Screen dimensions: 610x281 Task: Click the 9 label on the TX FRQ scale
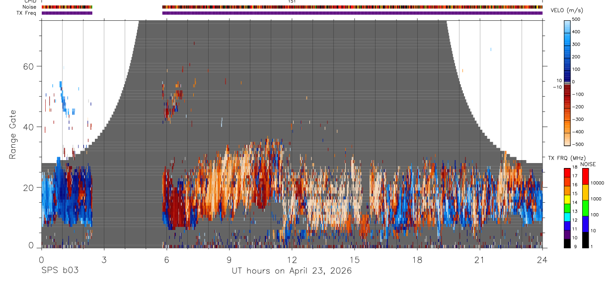coord(575,247)
